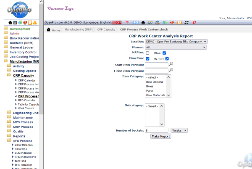
Task: Click the Number of buckets input field
Action: pyautogui.click(x=156, y=130)
